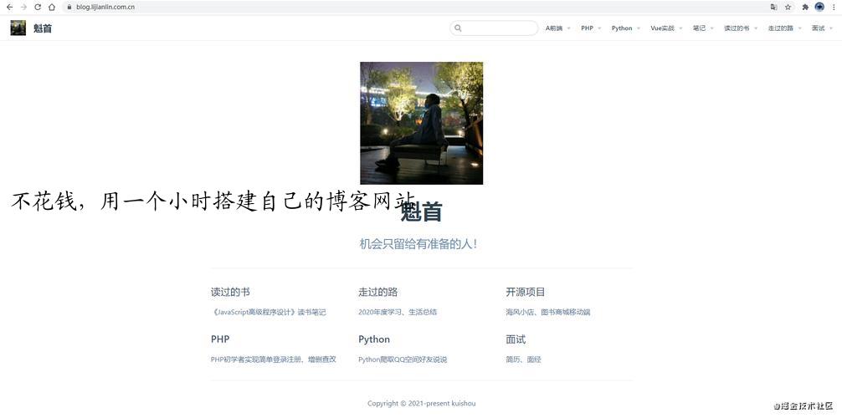Reload the page with refresh icon
The width and height of the screenshot is (842, 418).
point(38,7)
